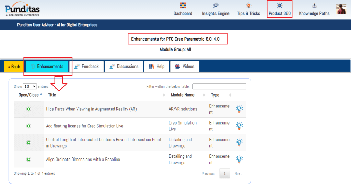Focus the table filter text field
This screenshot has width=351, height=188.
[x=219, y=86]
